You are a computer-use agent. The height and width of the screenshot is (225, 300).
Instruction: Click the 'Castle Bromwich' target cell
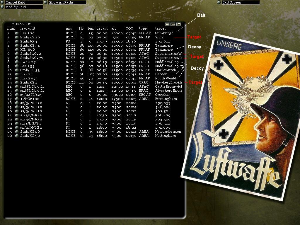[x=168, y=86]
